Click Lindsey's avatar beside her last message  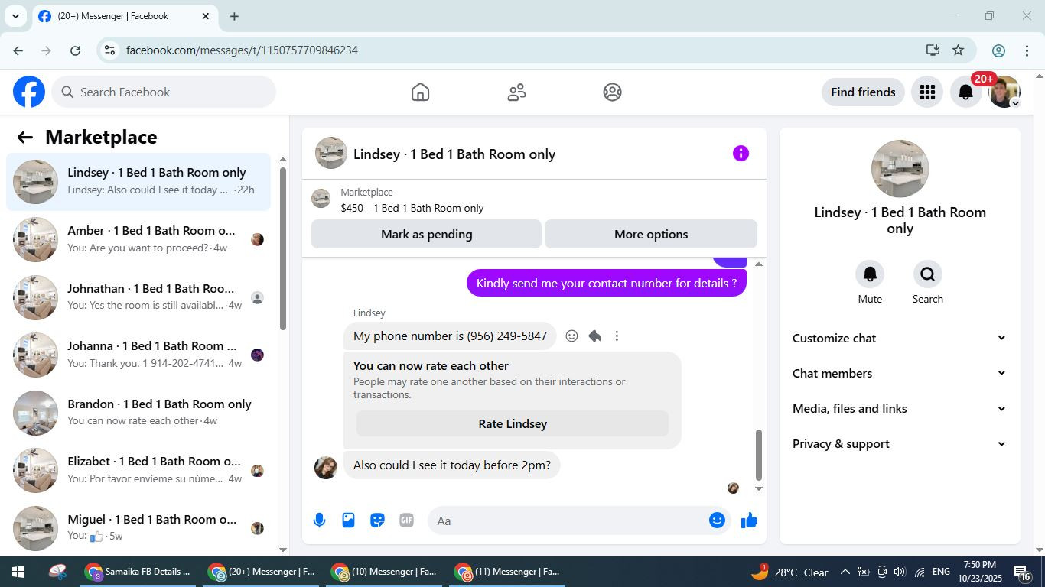[x=326, y=468]
